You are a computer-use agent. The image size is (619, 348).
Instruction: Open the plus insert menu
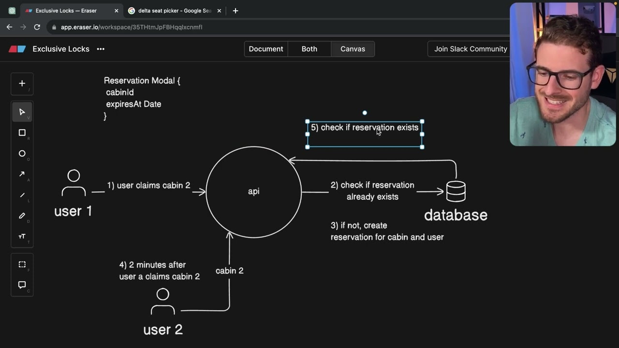point(22,84)
